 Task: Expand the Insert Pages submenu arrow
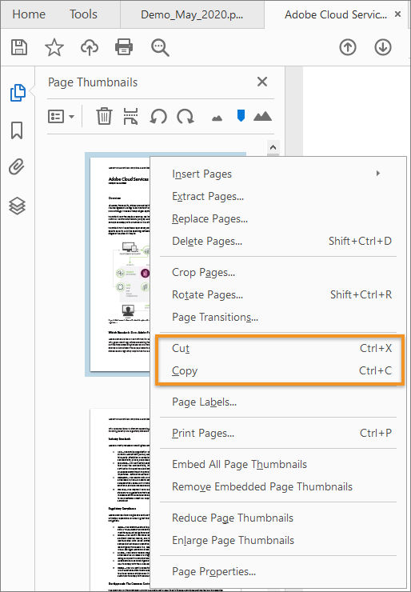coord(377,174)
